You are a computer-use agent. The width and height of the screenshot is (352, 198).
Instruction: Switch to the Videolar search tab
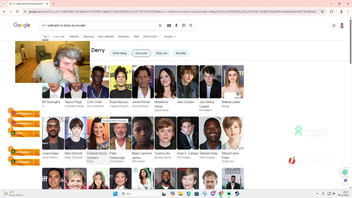pyautogui.click(x=74, y=37)
